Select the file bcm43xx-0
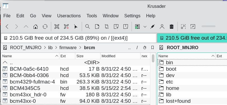Screen dimensions: 227x105 coord(76,101)
